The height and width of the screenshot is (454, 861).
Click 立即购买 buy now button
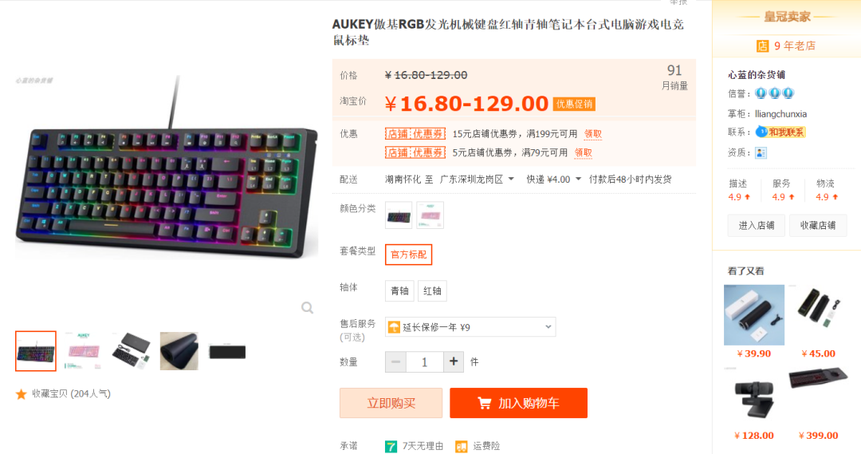point(391,403)
